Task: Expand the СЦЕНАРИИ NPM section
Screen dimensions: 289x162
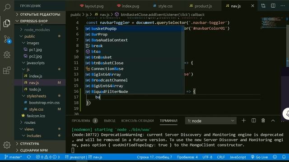Action: tap(40, 150)
